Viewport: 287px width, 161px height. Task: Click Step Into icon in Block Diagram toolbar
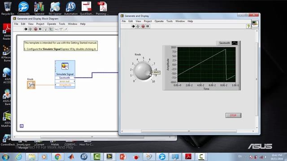click(x=57, y=29)
